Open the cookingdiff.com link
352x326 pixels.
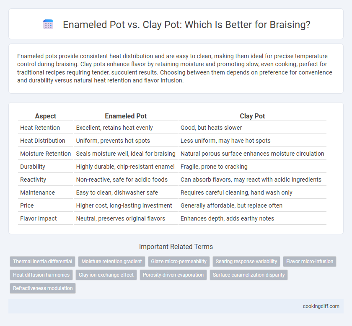point(321,306)
